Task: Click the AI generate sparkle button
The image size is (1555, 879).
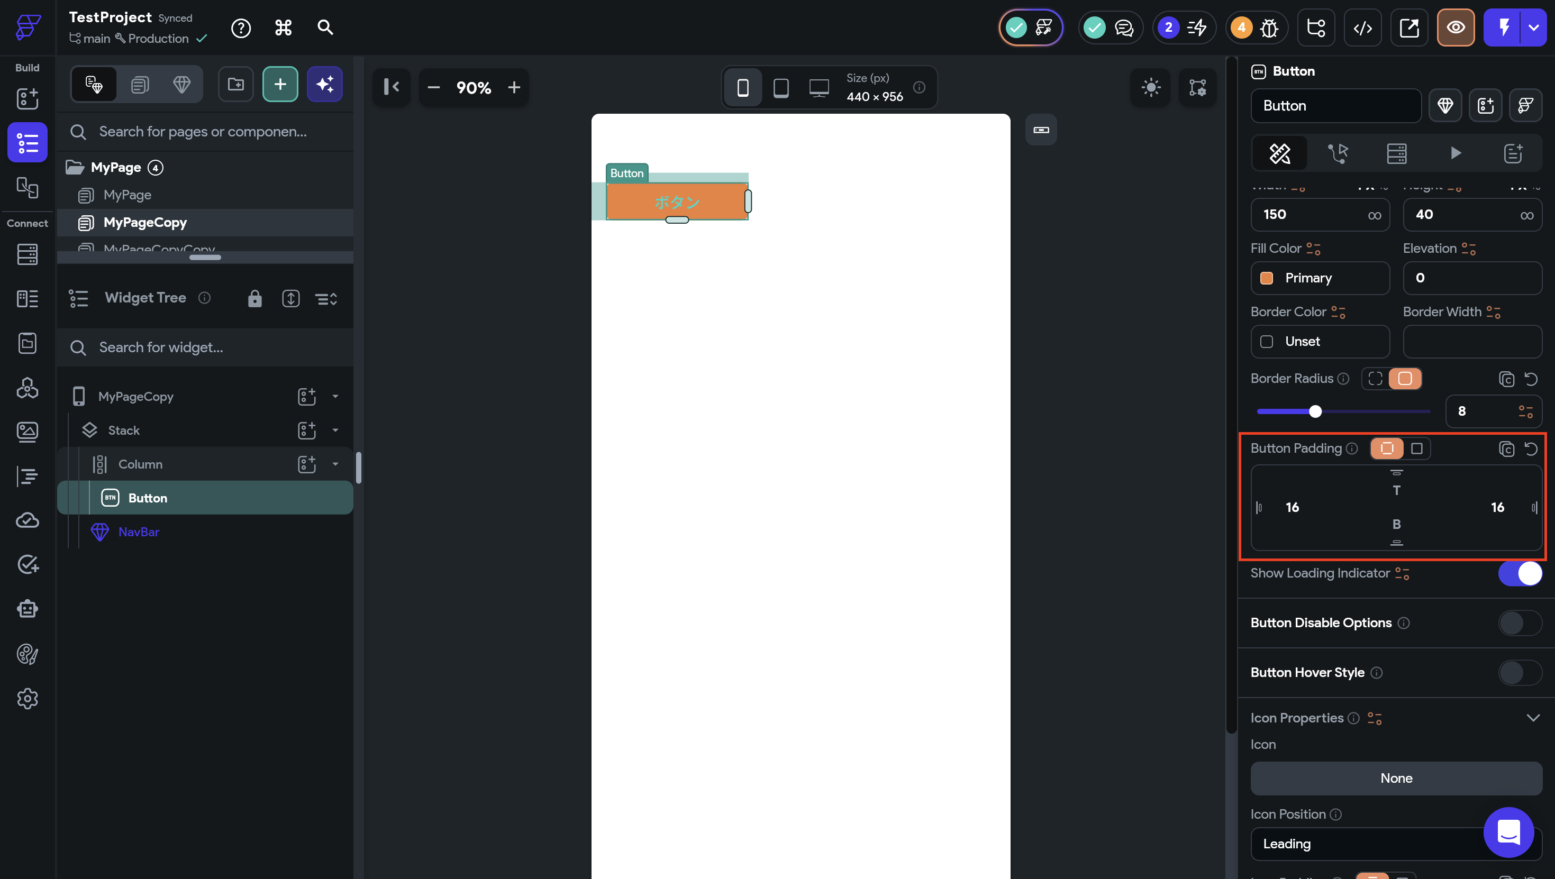Action: click(x=325, y=84)
